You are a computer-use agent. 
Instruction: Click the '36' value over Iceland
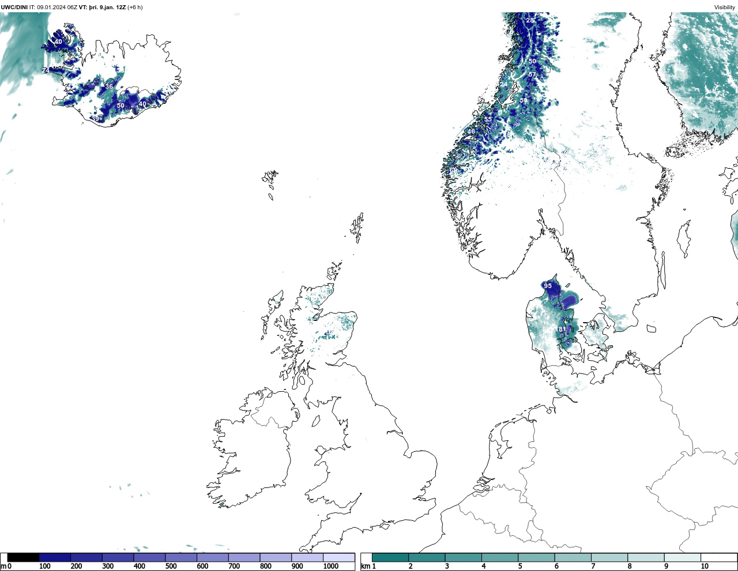click(109, 86)
